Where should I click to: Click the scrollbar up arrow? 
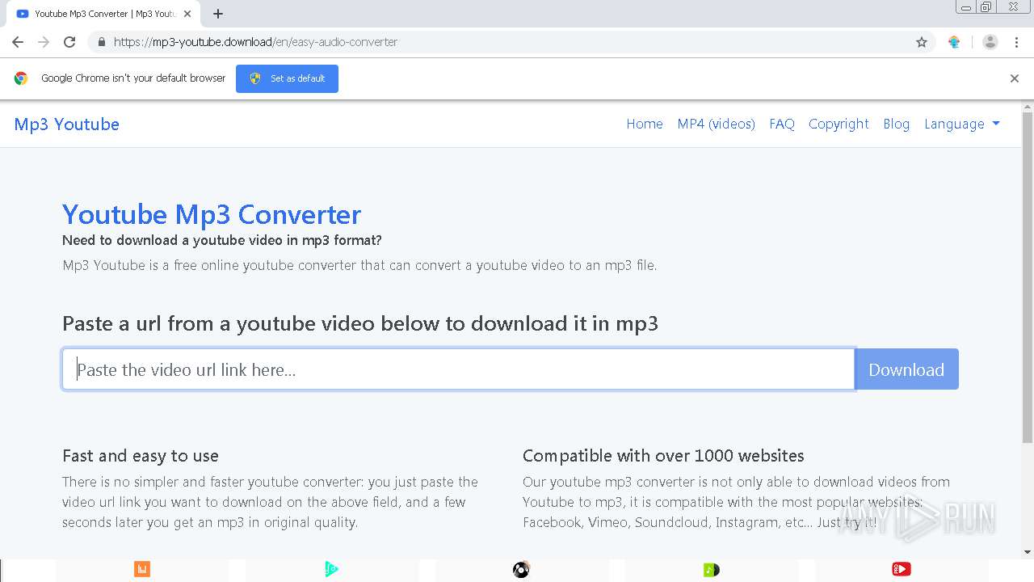1028,106
